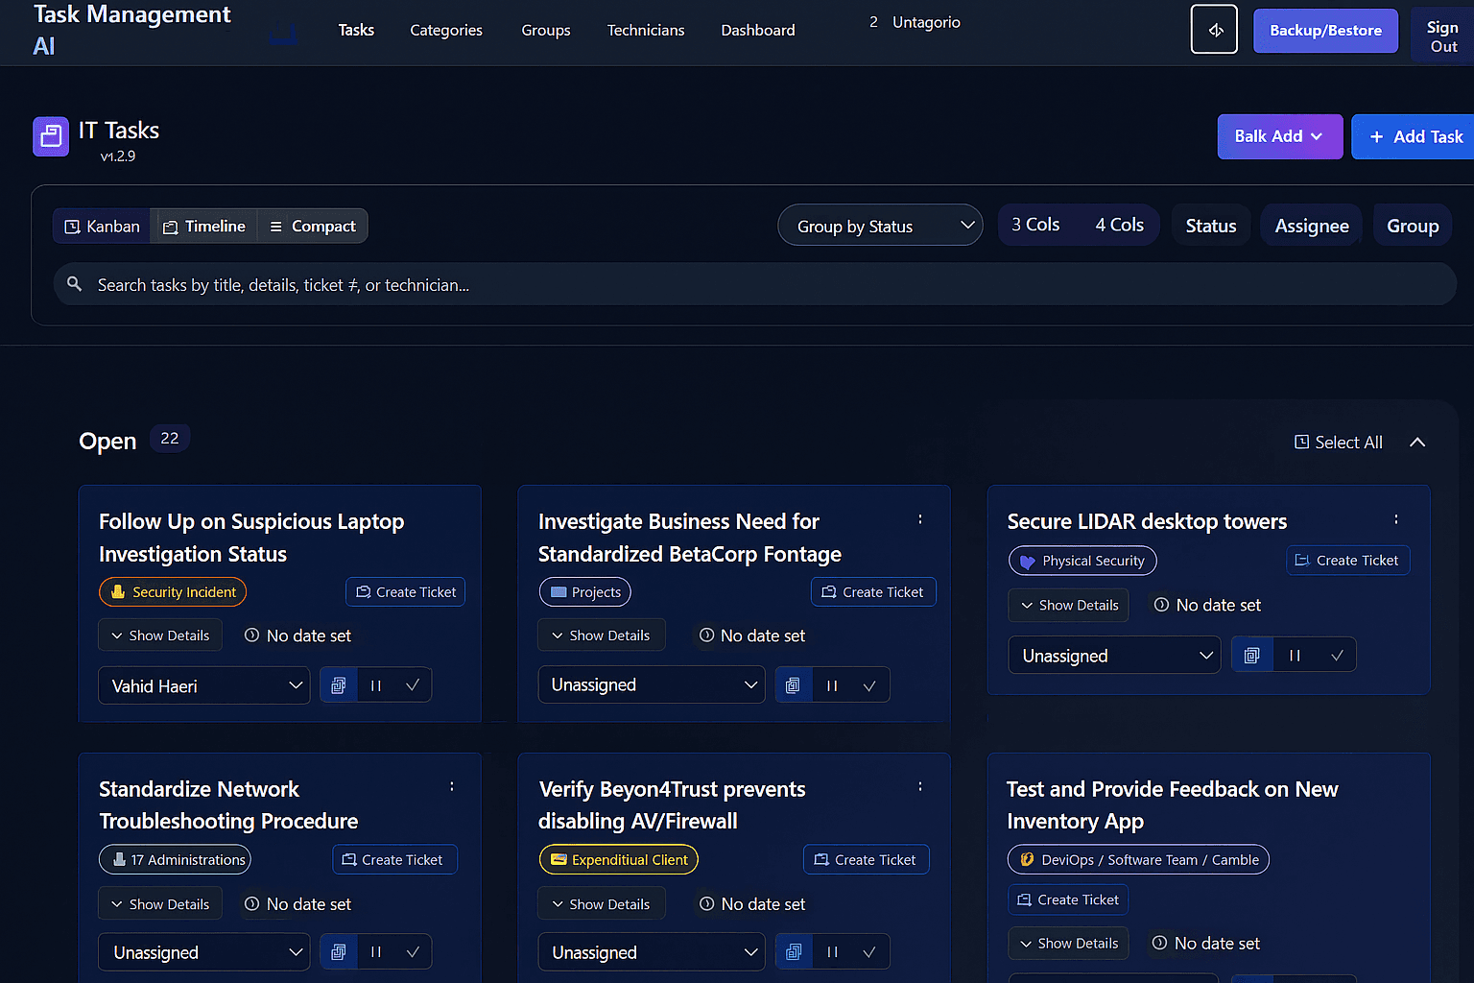Click Create Ticket on the Security Incident card

coord(405,591)
